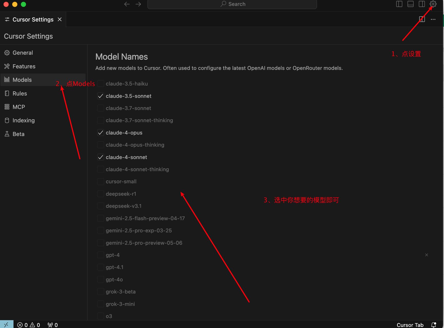This screenshot has height=328, width=444.
Task: Open the Features settings section
Action: (43, 66)
